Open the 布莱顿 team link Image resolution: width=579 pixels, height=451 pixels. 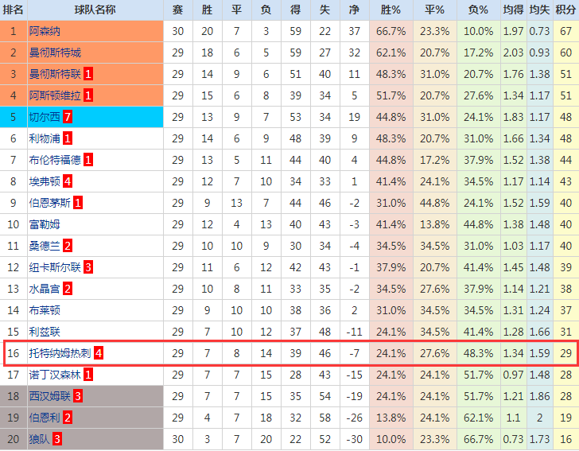pyautogui.click(x=45, y=310)
